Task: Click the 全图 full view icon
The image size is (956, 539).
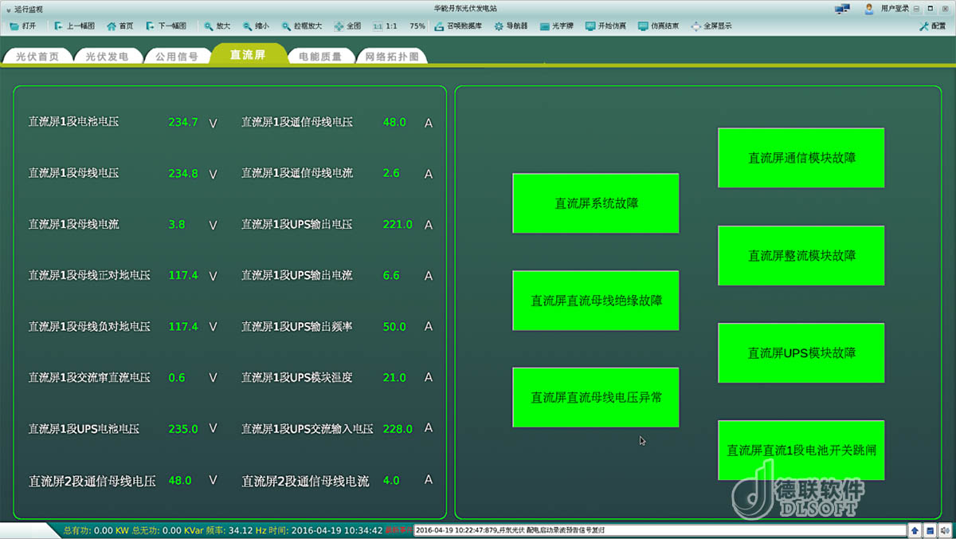Action: 339,26
